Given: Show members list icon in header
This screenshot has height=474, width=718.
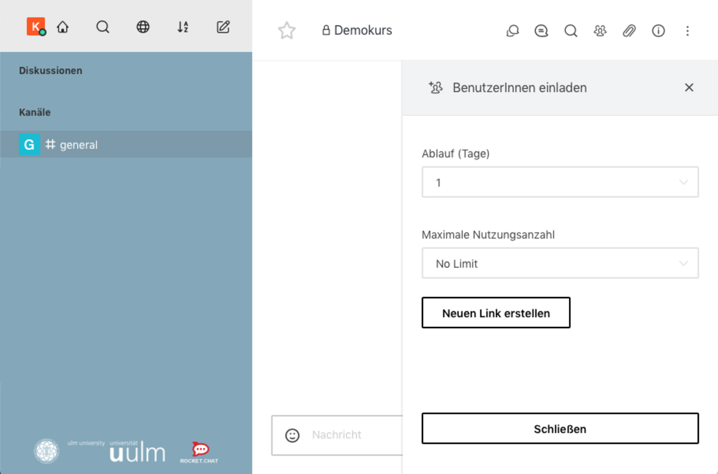Looking at the screenshot, I should click(x=600, y=30).
